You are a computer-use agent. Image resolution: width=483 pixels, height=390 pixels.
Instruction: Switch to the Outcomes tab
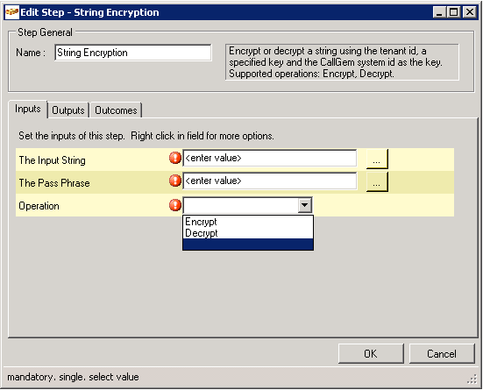pos(116,110)
